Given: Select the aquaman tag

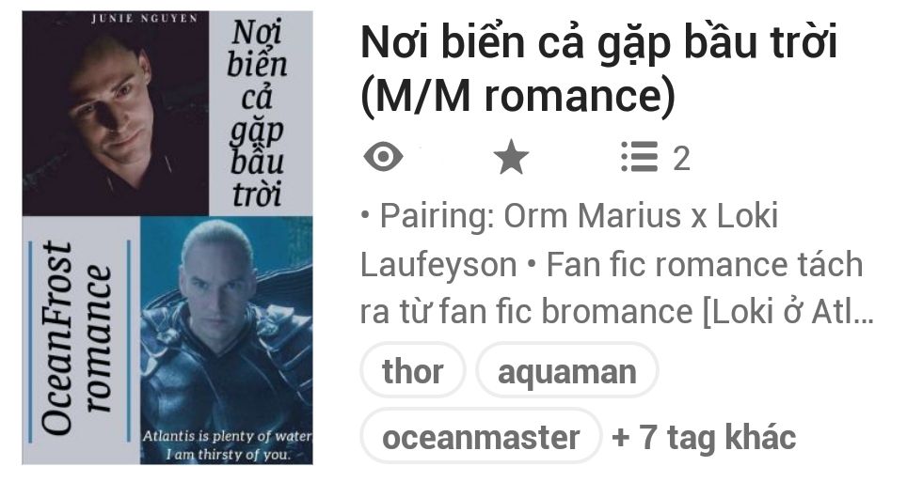Looking at the screenshot, I should [566, 370].
